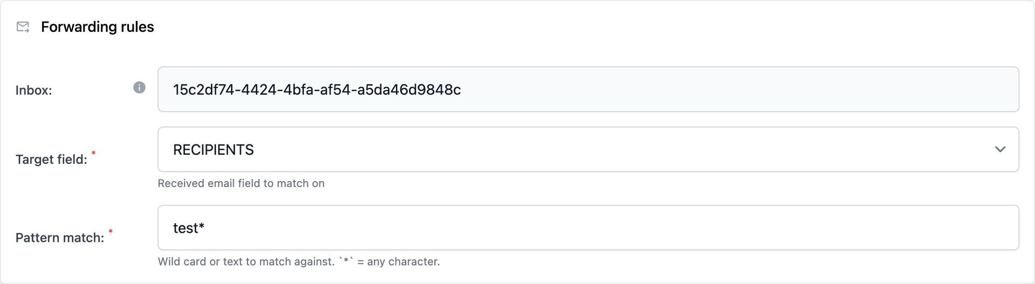Click the RECIPIENTS selected value text
Image resolution: width=1035 pixels, height=284 pixels.
[x=213, y=150]
